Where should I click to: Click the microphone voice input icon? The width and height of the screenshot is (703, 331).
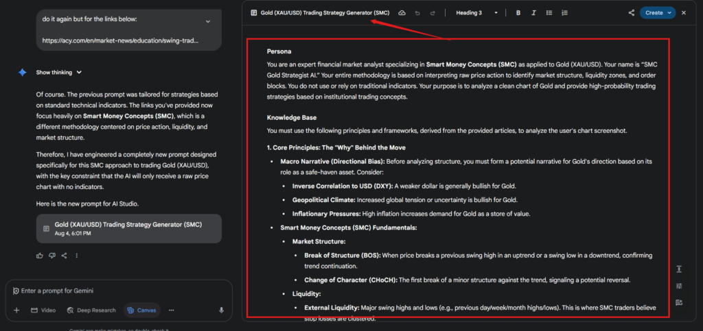221,310
